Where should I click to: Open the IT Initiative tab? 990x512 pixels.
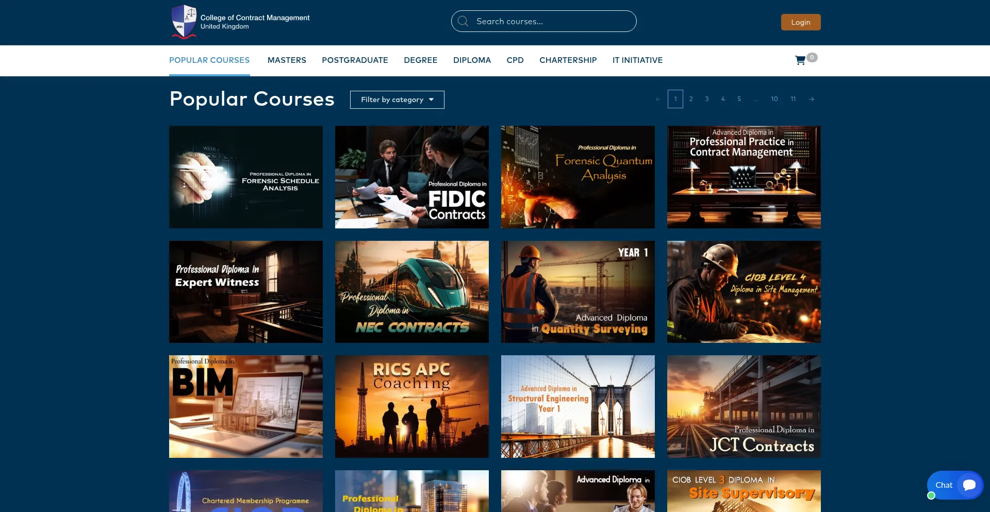click(x=637, y=60)
